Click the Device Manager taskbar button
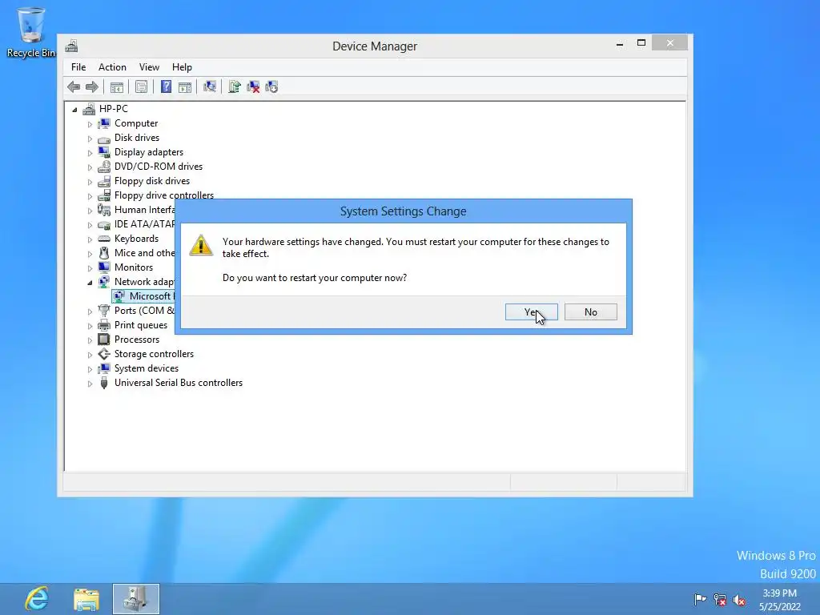820x615 pixels. [x=136, y=599]
